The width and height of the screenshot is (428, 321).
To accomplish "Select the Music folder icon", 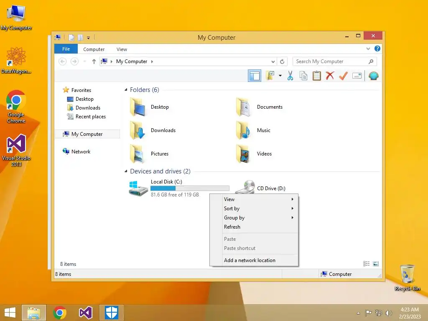I will tap(243, 130).
